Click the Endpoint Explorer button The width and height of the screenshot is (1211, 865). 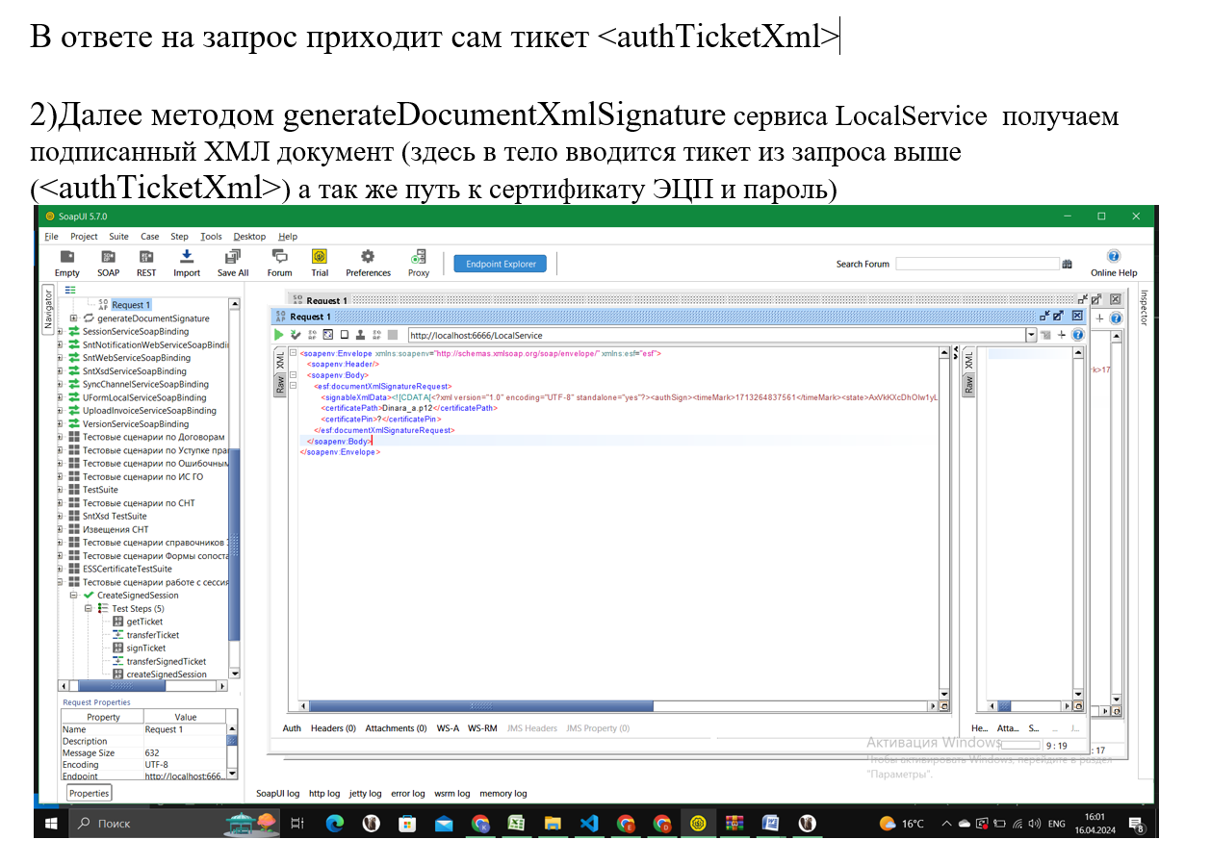click(x=501, y=264)
